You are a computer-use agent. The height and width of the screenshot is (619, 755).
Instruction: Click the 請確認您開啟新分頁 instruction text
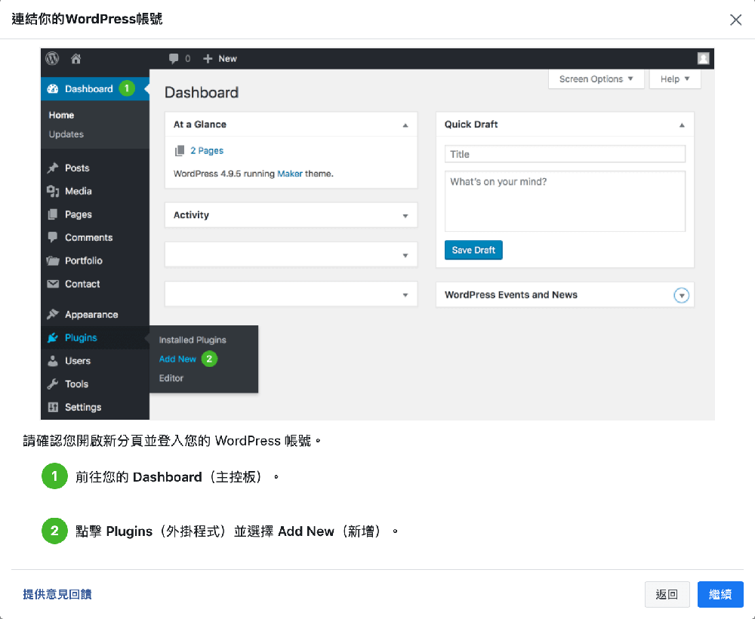(x=171, y=441)
